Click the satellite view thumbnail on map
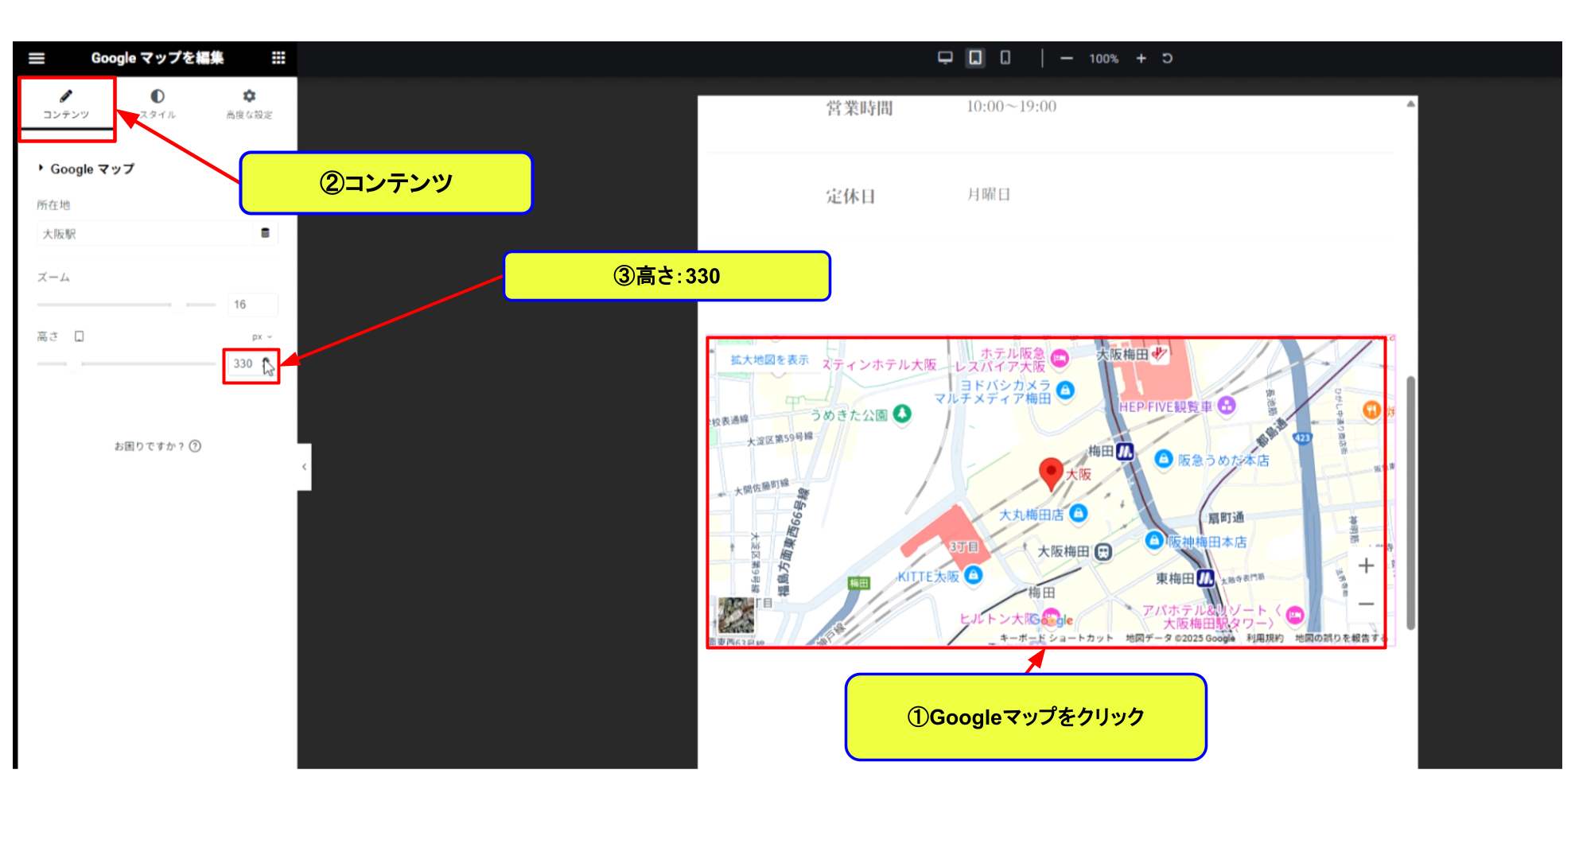Screen dimensions: 1575x859 [735, 615]
